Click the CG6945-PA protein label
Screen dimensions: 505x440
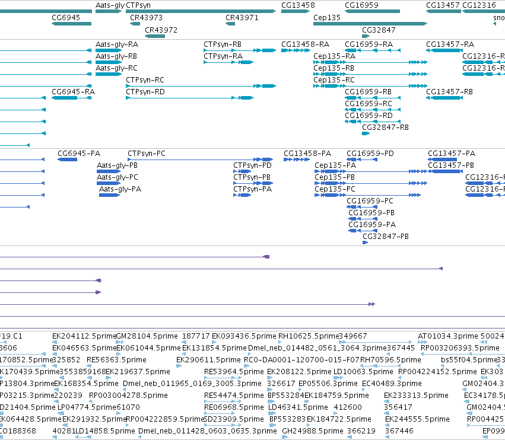click(79, 154)
